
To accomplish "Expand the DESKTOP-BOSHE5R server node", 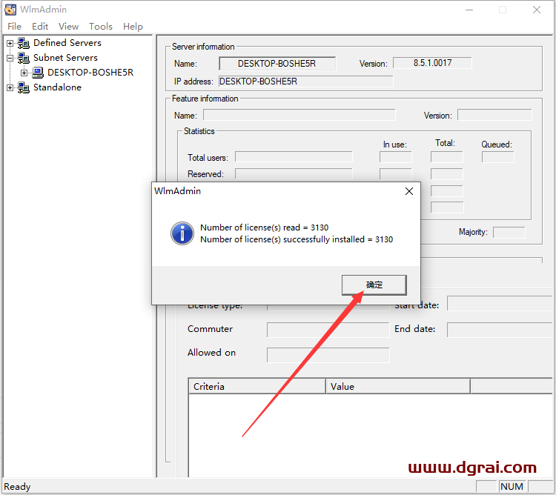I will click(24, 73).
